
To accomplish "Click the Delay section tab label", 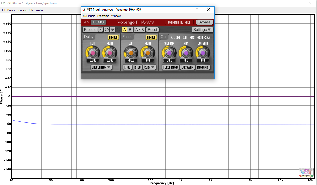I will point(89,37).
